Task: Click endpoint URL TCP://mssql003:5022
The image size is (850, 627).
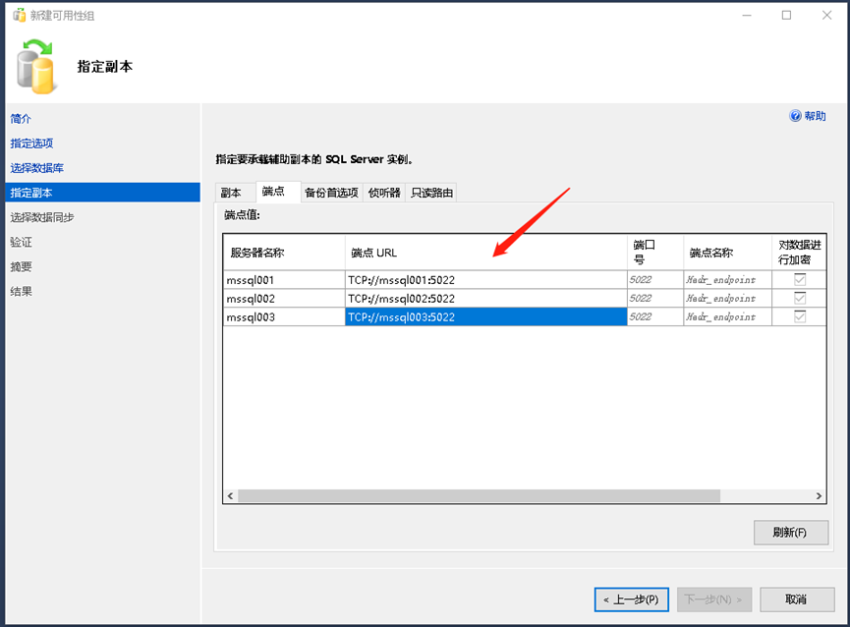Action: (x=485, y=316)
